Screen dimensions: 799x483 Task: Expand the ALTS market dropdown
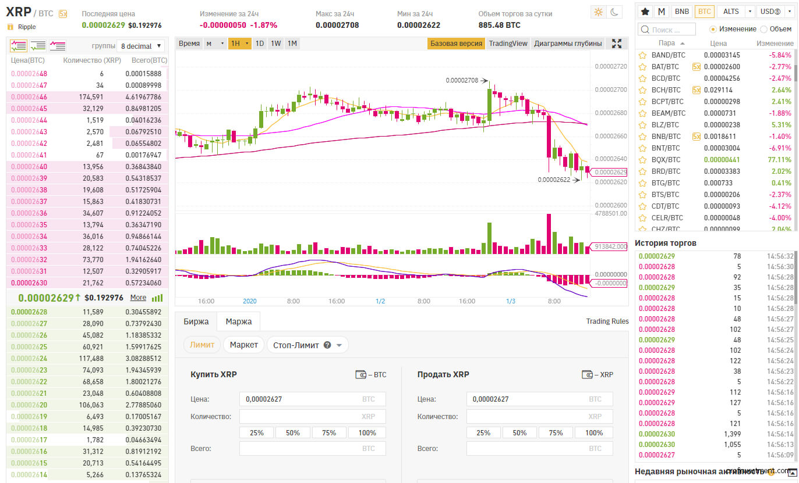749,11
